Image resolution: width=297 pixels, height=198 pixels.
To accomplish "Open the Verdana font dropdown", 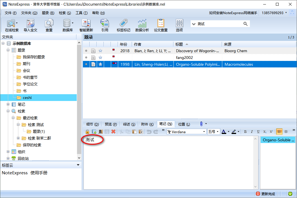I will point(204,131).
